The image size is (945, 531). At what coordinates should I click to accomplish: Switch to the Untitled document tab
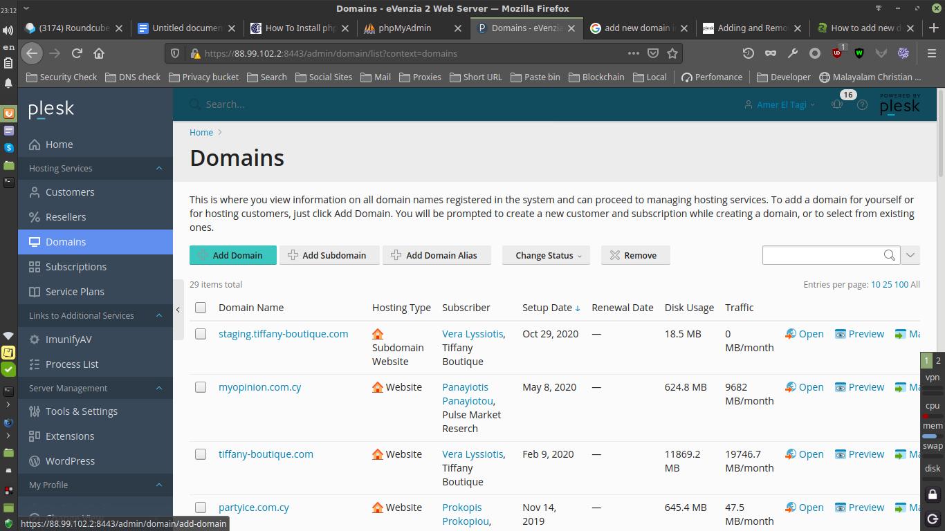[x=187, y=28]
